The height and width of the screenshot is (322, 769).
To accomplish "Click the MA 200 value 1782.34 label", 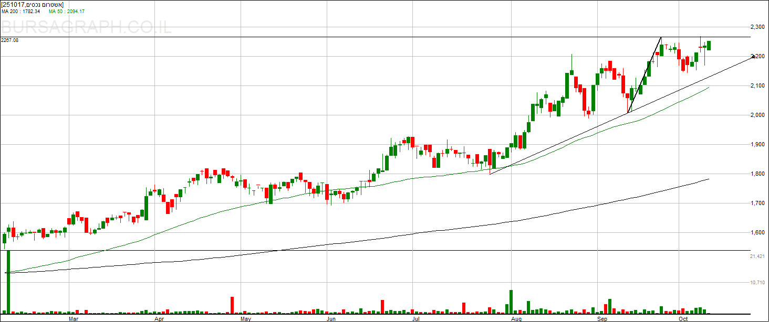I will (21, 11).
